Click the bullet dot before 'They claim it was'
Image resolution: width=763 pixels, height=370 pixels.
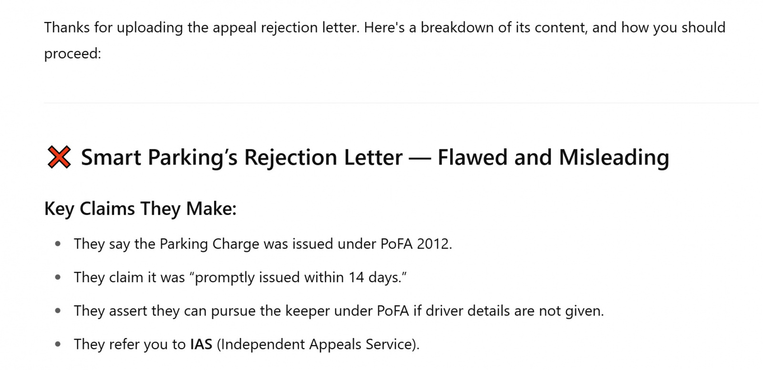tap(58, 277)
